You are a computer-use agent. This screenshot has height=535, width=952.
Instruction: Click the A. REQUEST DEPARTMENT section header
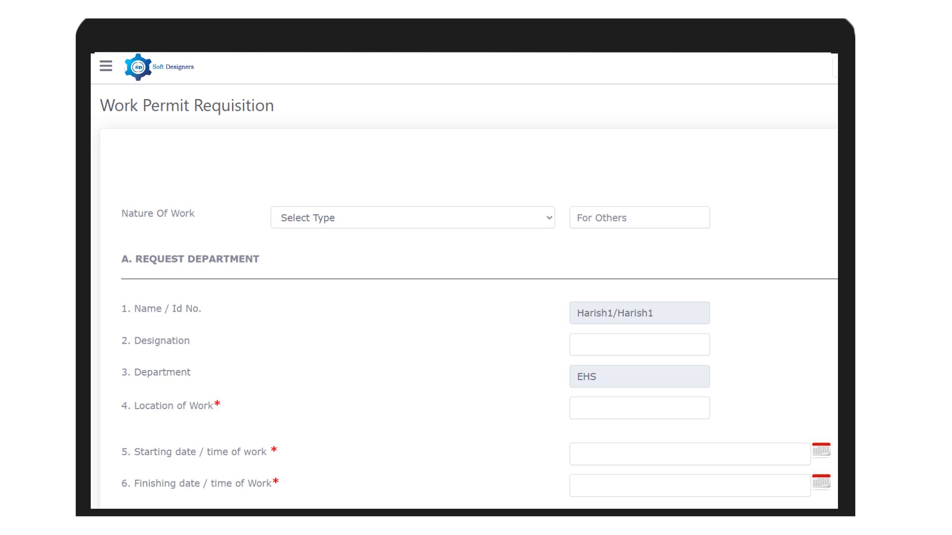point(190,259)
